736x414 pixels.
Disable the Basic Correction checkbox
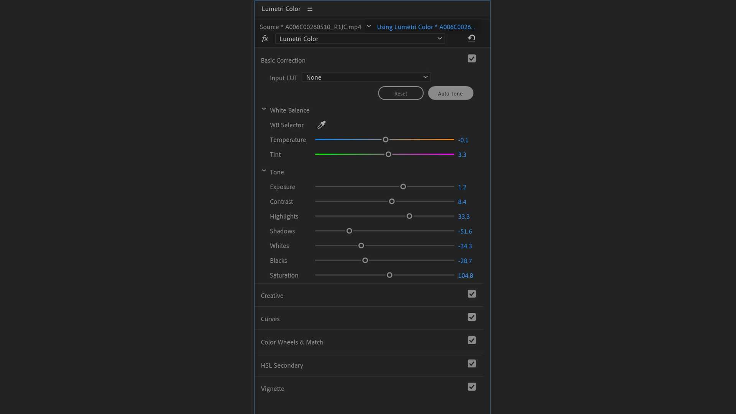point(472,59)
